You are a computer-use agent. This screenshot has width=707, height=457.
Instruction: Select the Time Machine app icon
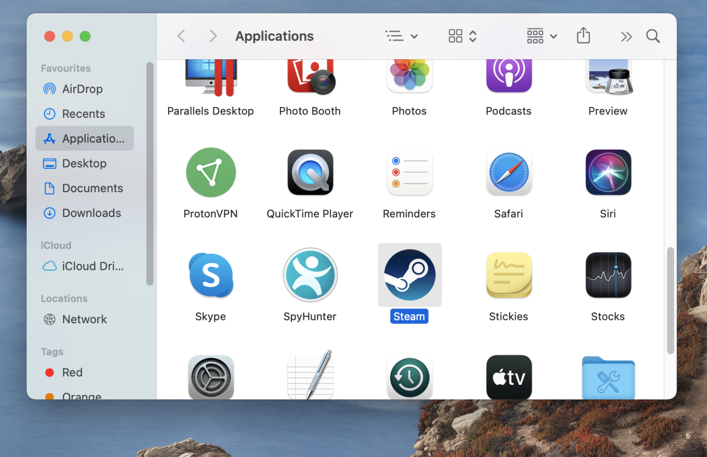coord(409,377)
